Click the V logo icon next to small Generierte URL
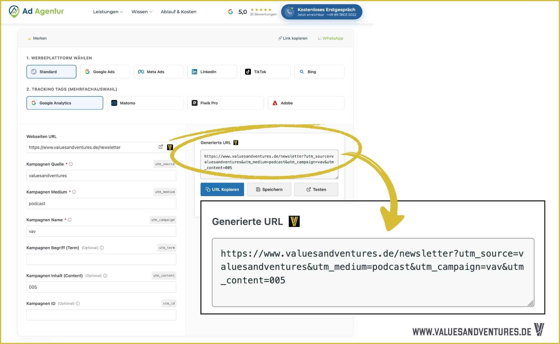This screenshot has height=344, width=560. [236, 143]
